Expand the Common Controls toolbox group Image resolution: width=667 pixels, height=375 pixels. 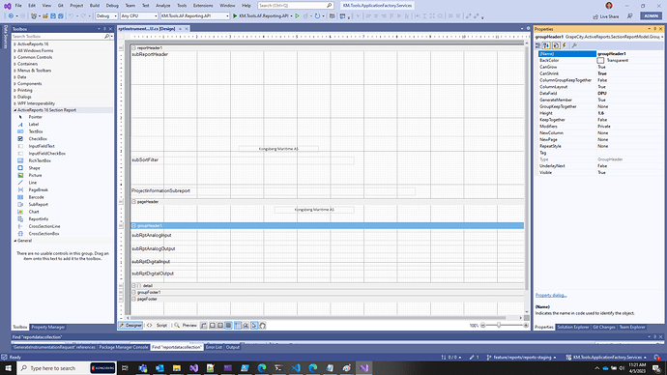[35, 57]
